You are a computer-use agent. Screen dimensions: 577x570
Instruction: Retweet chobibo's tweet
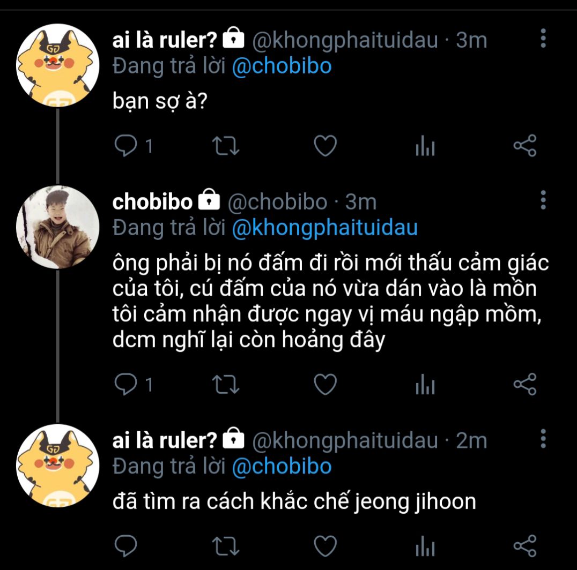point(226,384)
